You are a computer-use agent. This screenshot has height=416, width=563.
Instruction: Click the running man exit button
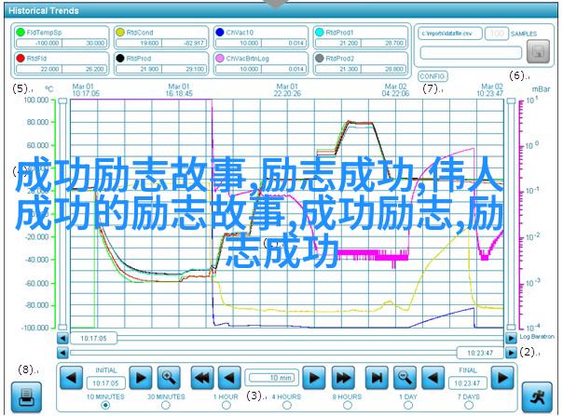click(x=537, y=396)
